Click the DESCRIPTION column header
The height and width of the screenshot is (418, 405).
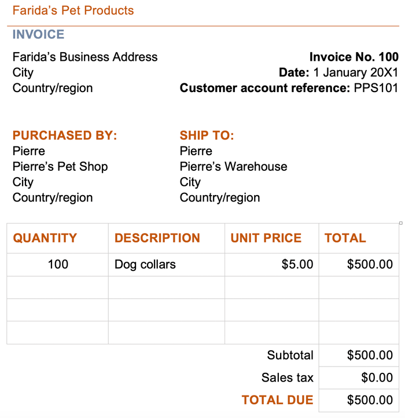pos(157,238)
